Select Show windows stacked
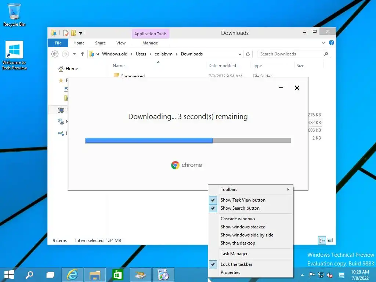 pyautogui.click(x=250, y=227)
